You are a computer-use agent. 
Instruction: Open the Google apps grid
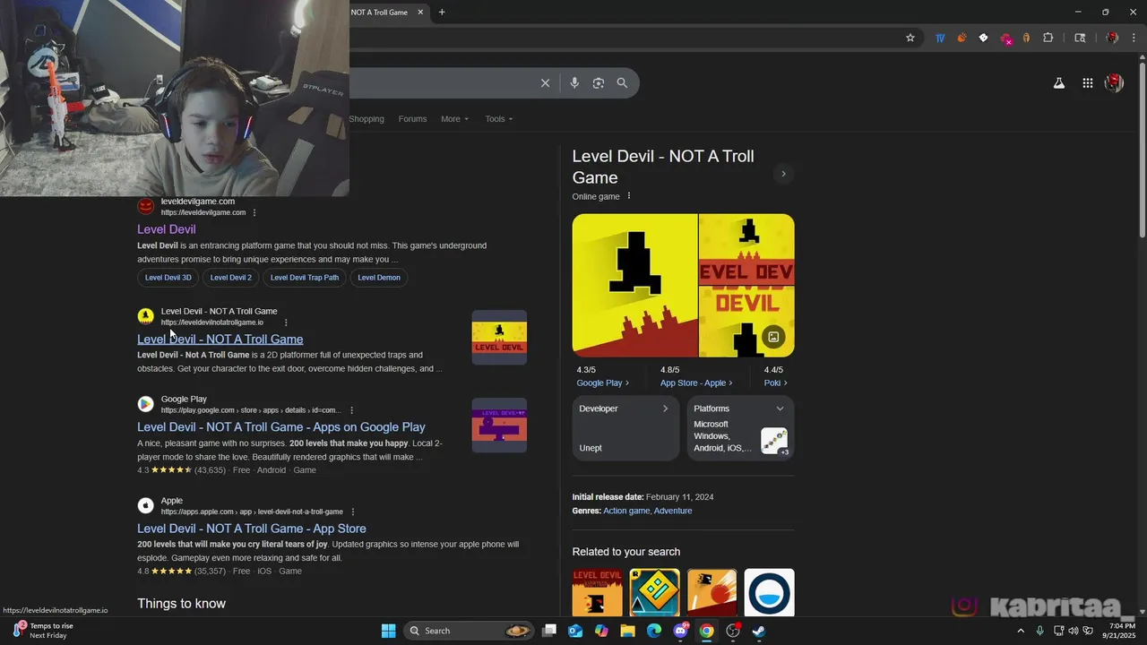pyautogui.click(x=1087, y=82)
